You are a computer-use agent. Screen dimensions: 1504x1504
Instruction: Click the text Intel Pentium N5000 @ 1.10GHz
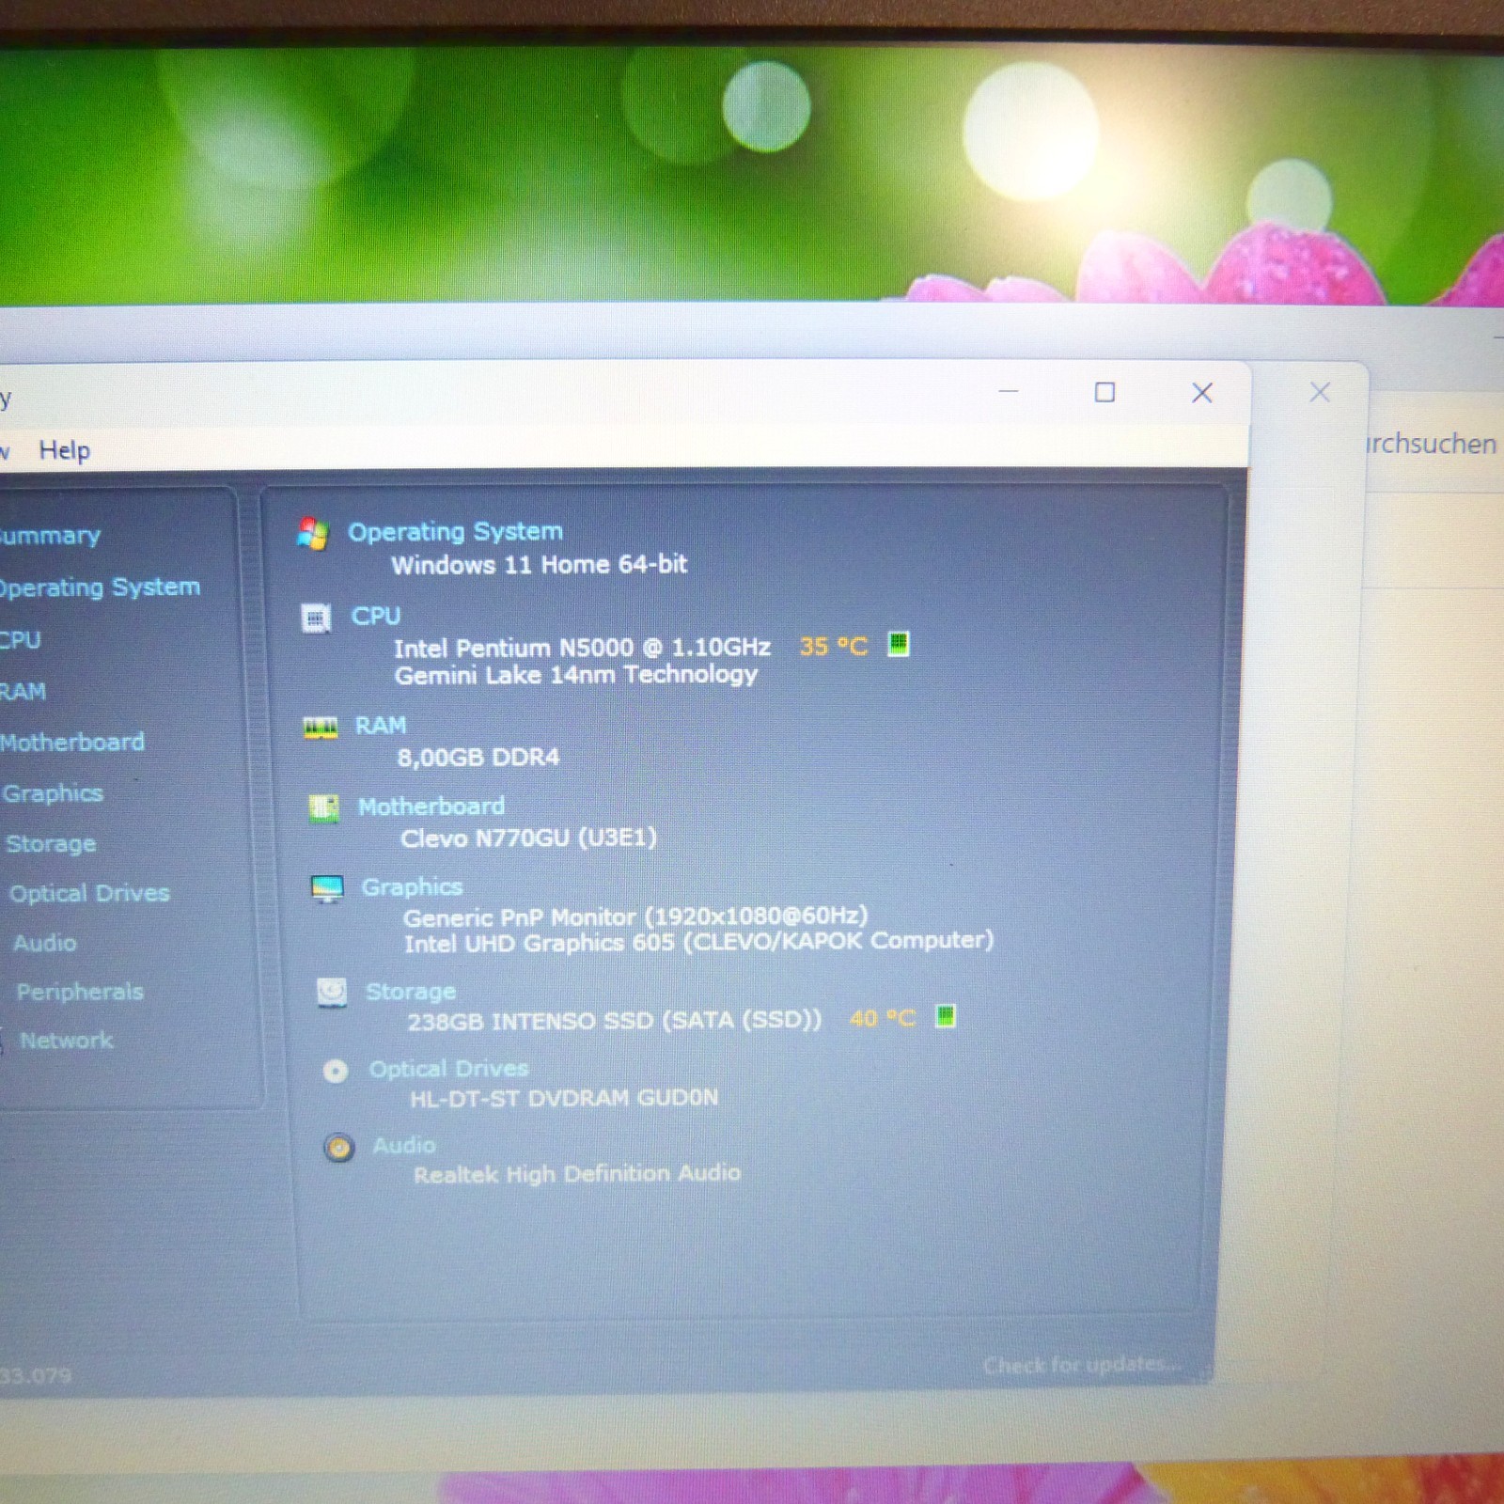[x=582, y=648]
